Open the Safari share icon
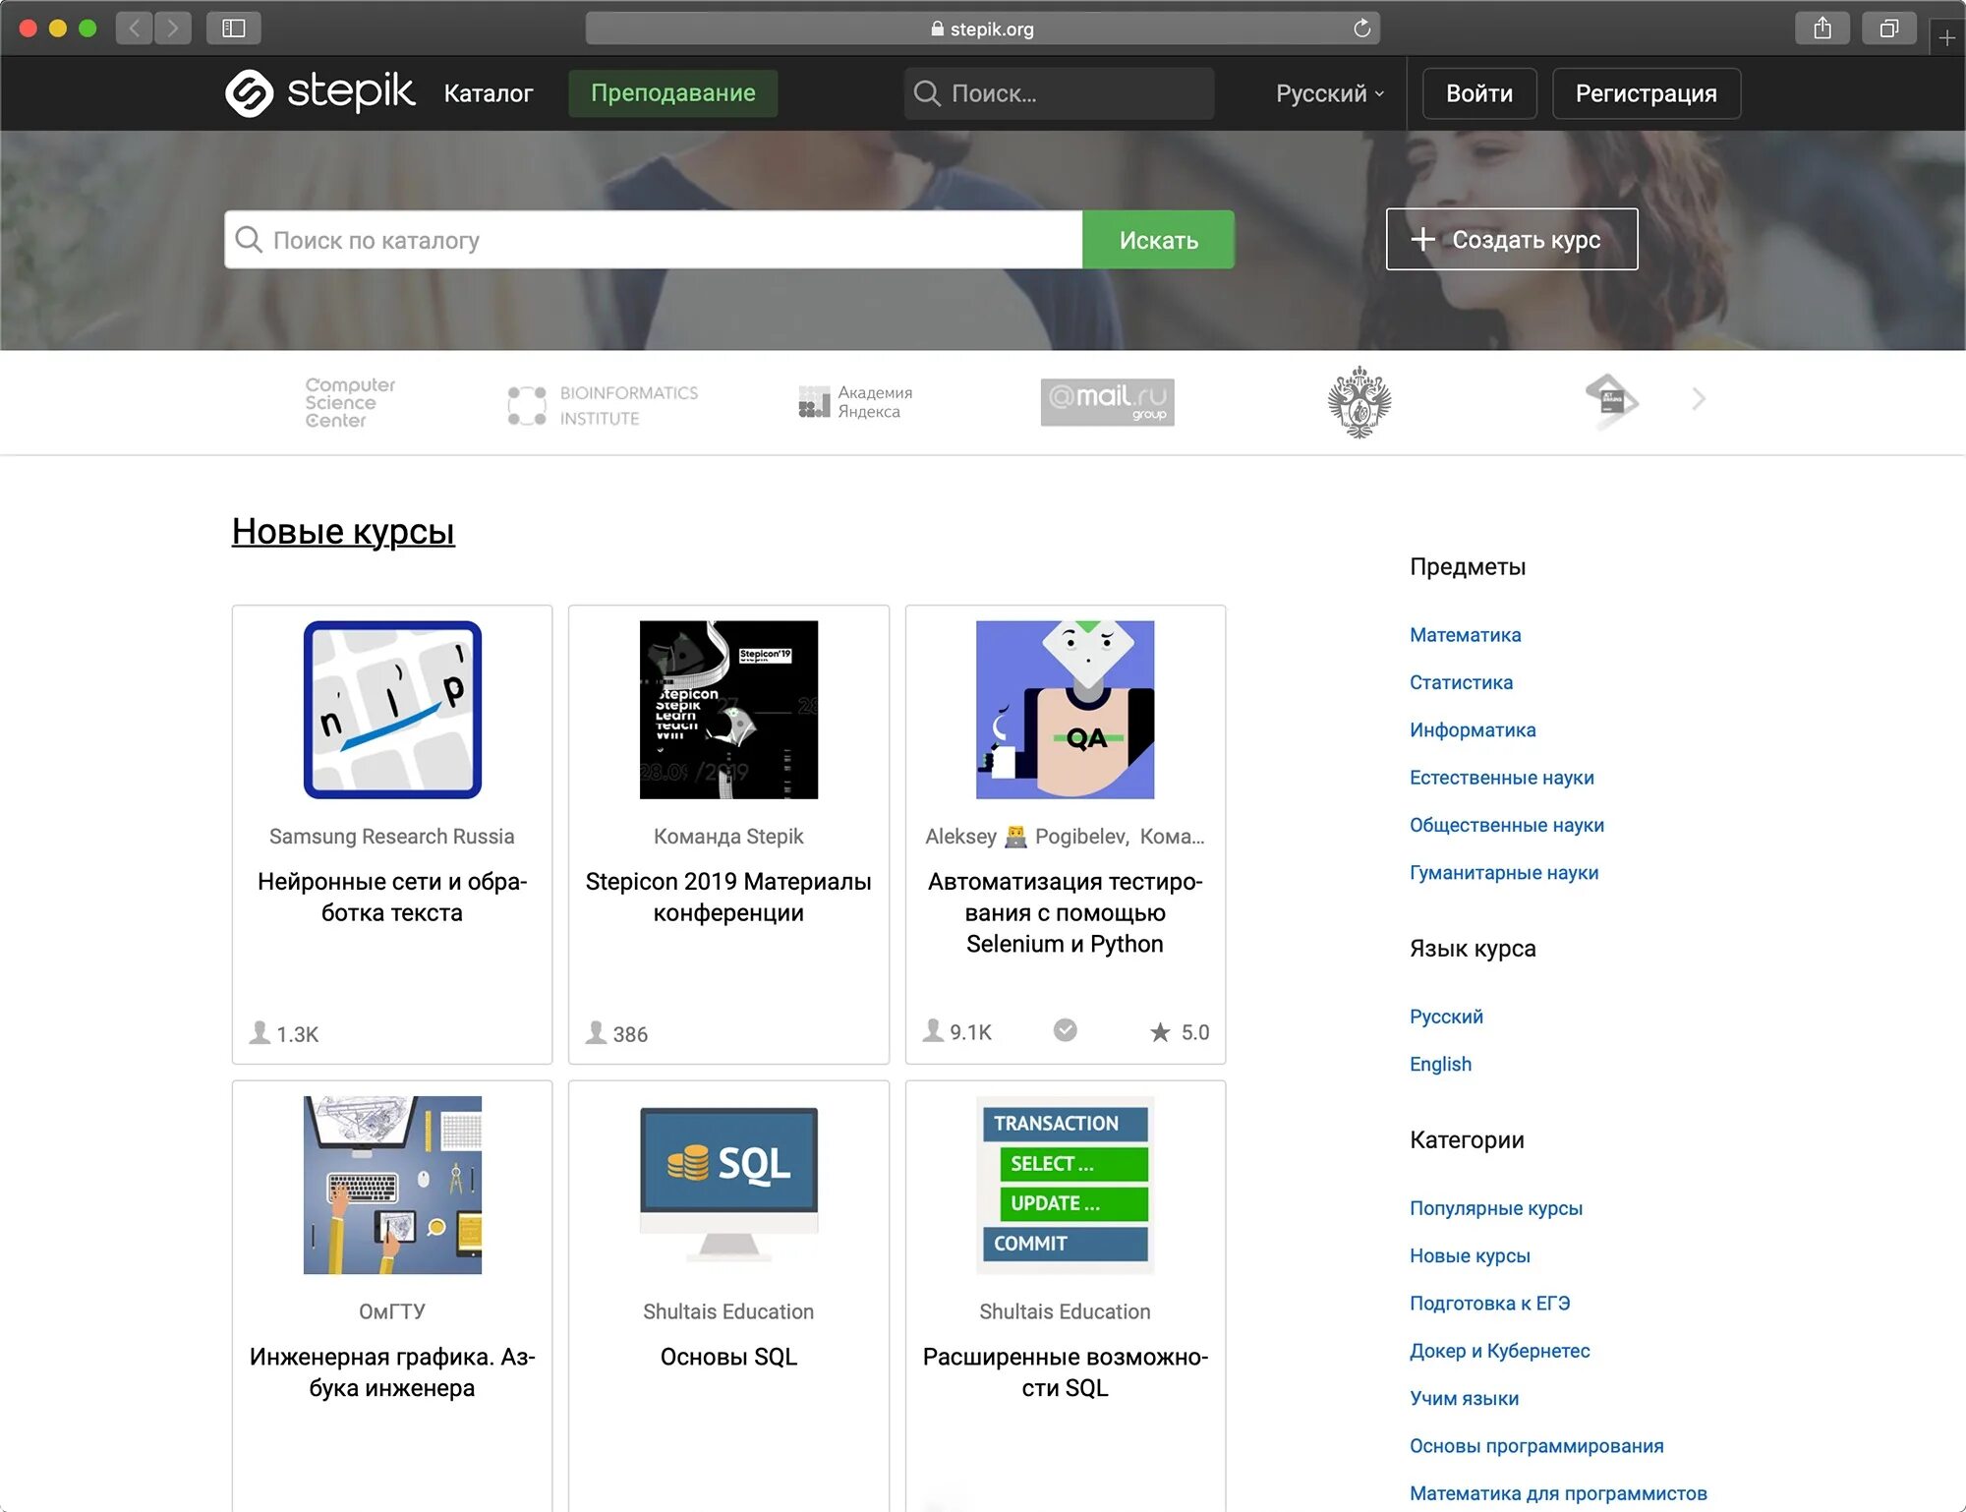 (1821, 29)
